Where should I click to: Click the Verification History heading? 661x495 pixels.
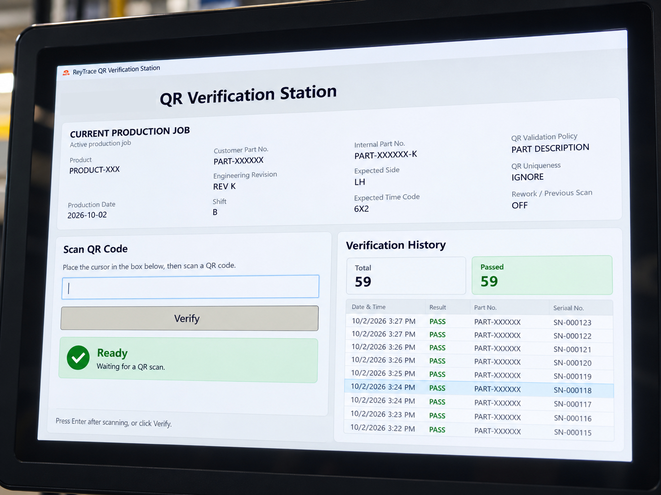(x=396, y=245)
